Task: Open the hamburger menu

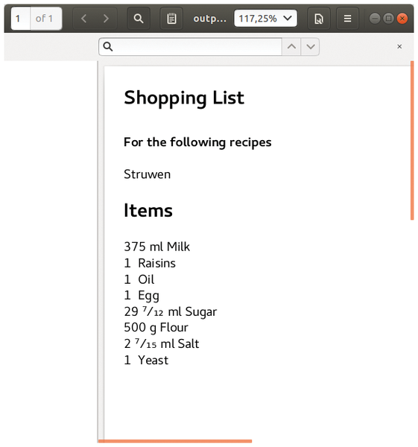Action: tap(347, 19)
